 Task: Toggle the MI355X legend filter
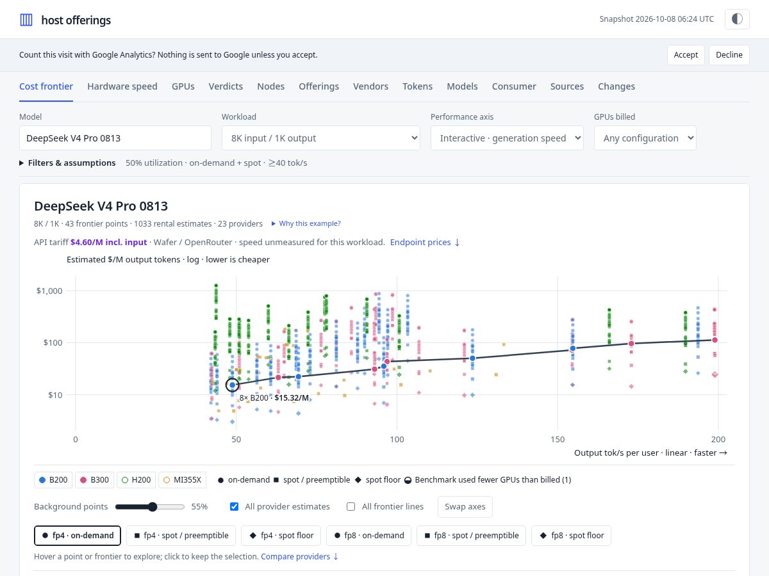(183, 479)
